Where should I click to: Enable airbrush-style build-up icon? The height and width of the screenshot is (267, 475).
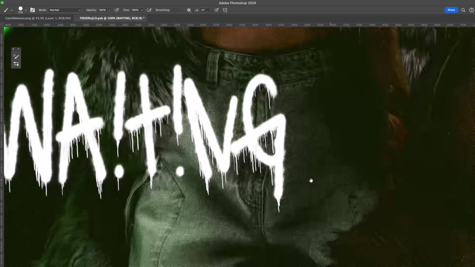(x=149, y=10)
